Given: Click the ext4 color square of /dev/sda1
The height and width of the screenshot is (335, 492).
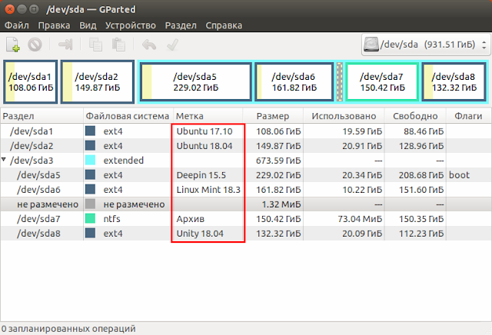Looking at the screenshot, I should [x=90, y=131].
